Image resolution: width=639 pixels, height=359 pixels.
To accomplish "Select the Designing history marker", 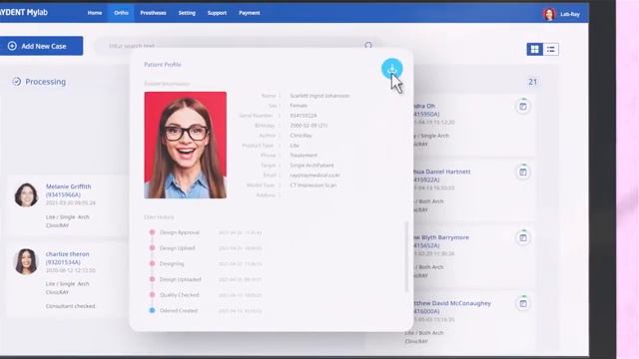I will coord(152,263).
